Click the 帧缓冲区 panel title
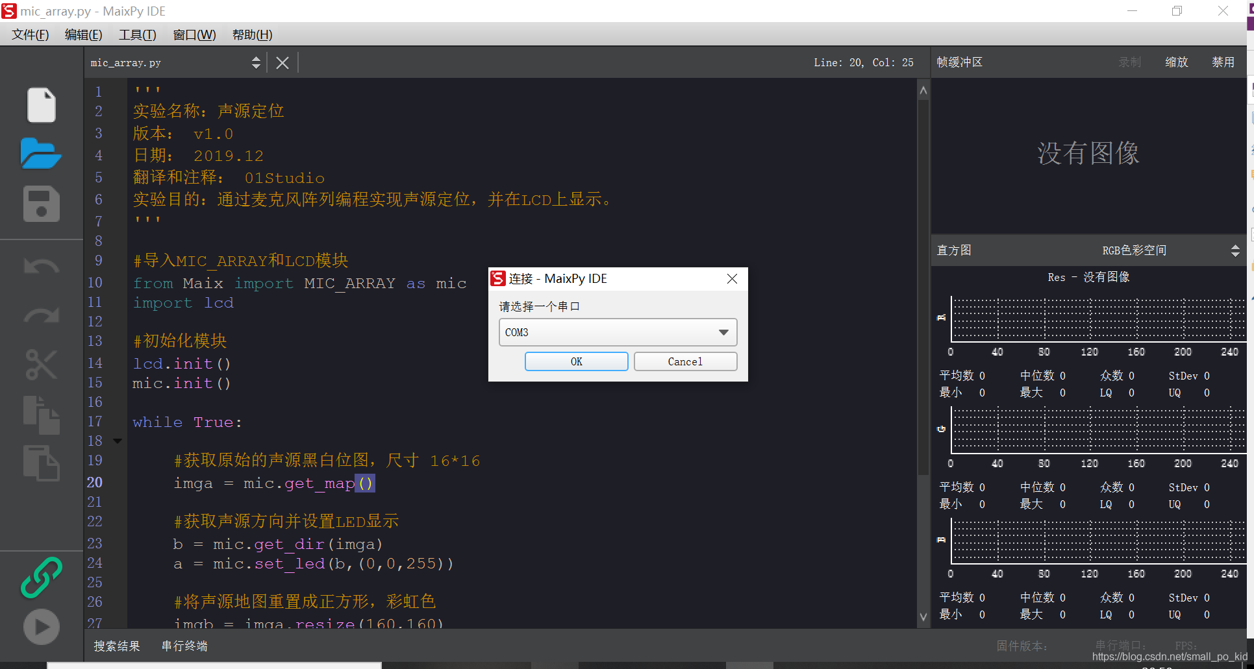The image size is (1254, 669). 960,62
